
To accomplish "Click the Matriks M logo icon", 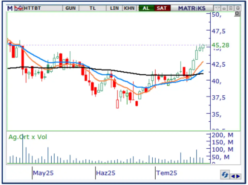I will (10, 8).
